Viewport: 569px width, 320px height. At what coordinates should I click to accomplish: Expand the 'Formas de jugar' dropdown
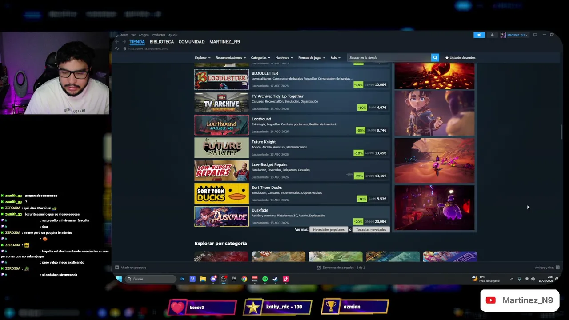tap(312, 57)
